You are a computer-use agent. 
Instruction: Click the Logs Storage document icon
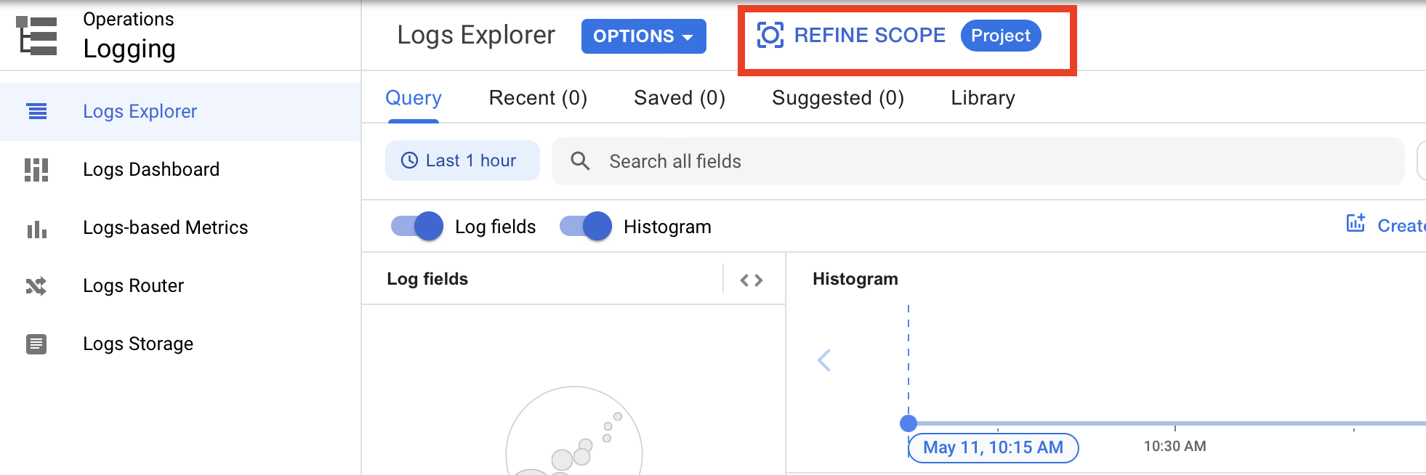pos(36,344)
